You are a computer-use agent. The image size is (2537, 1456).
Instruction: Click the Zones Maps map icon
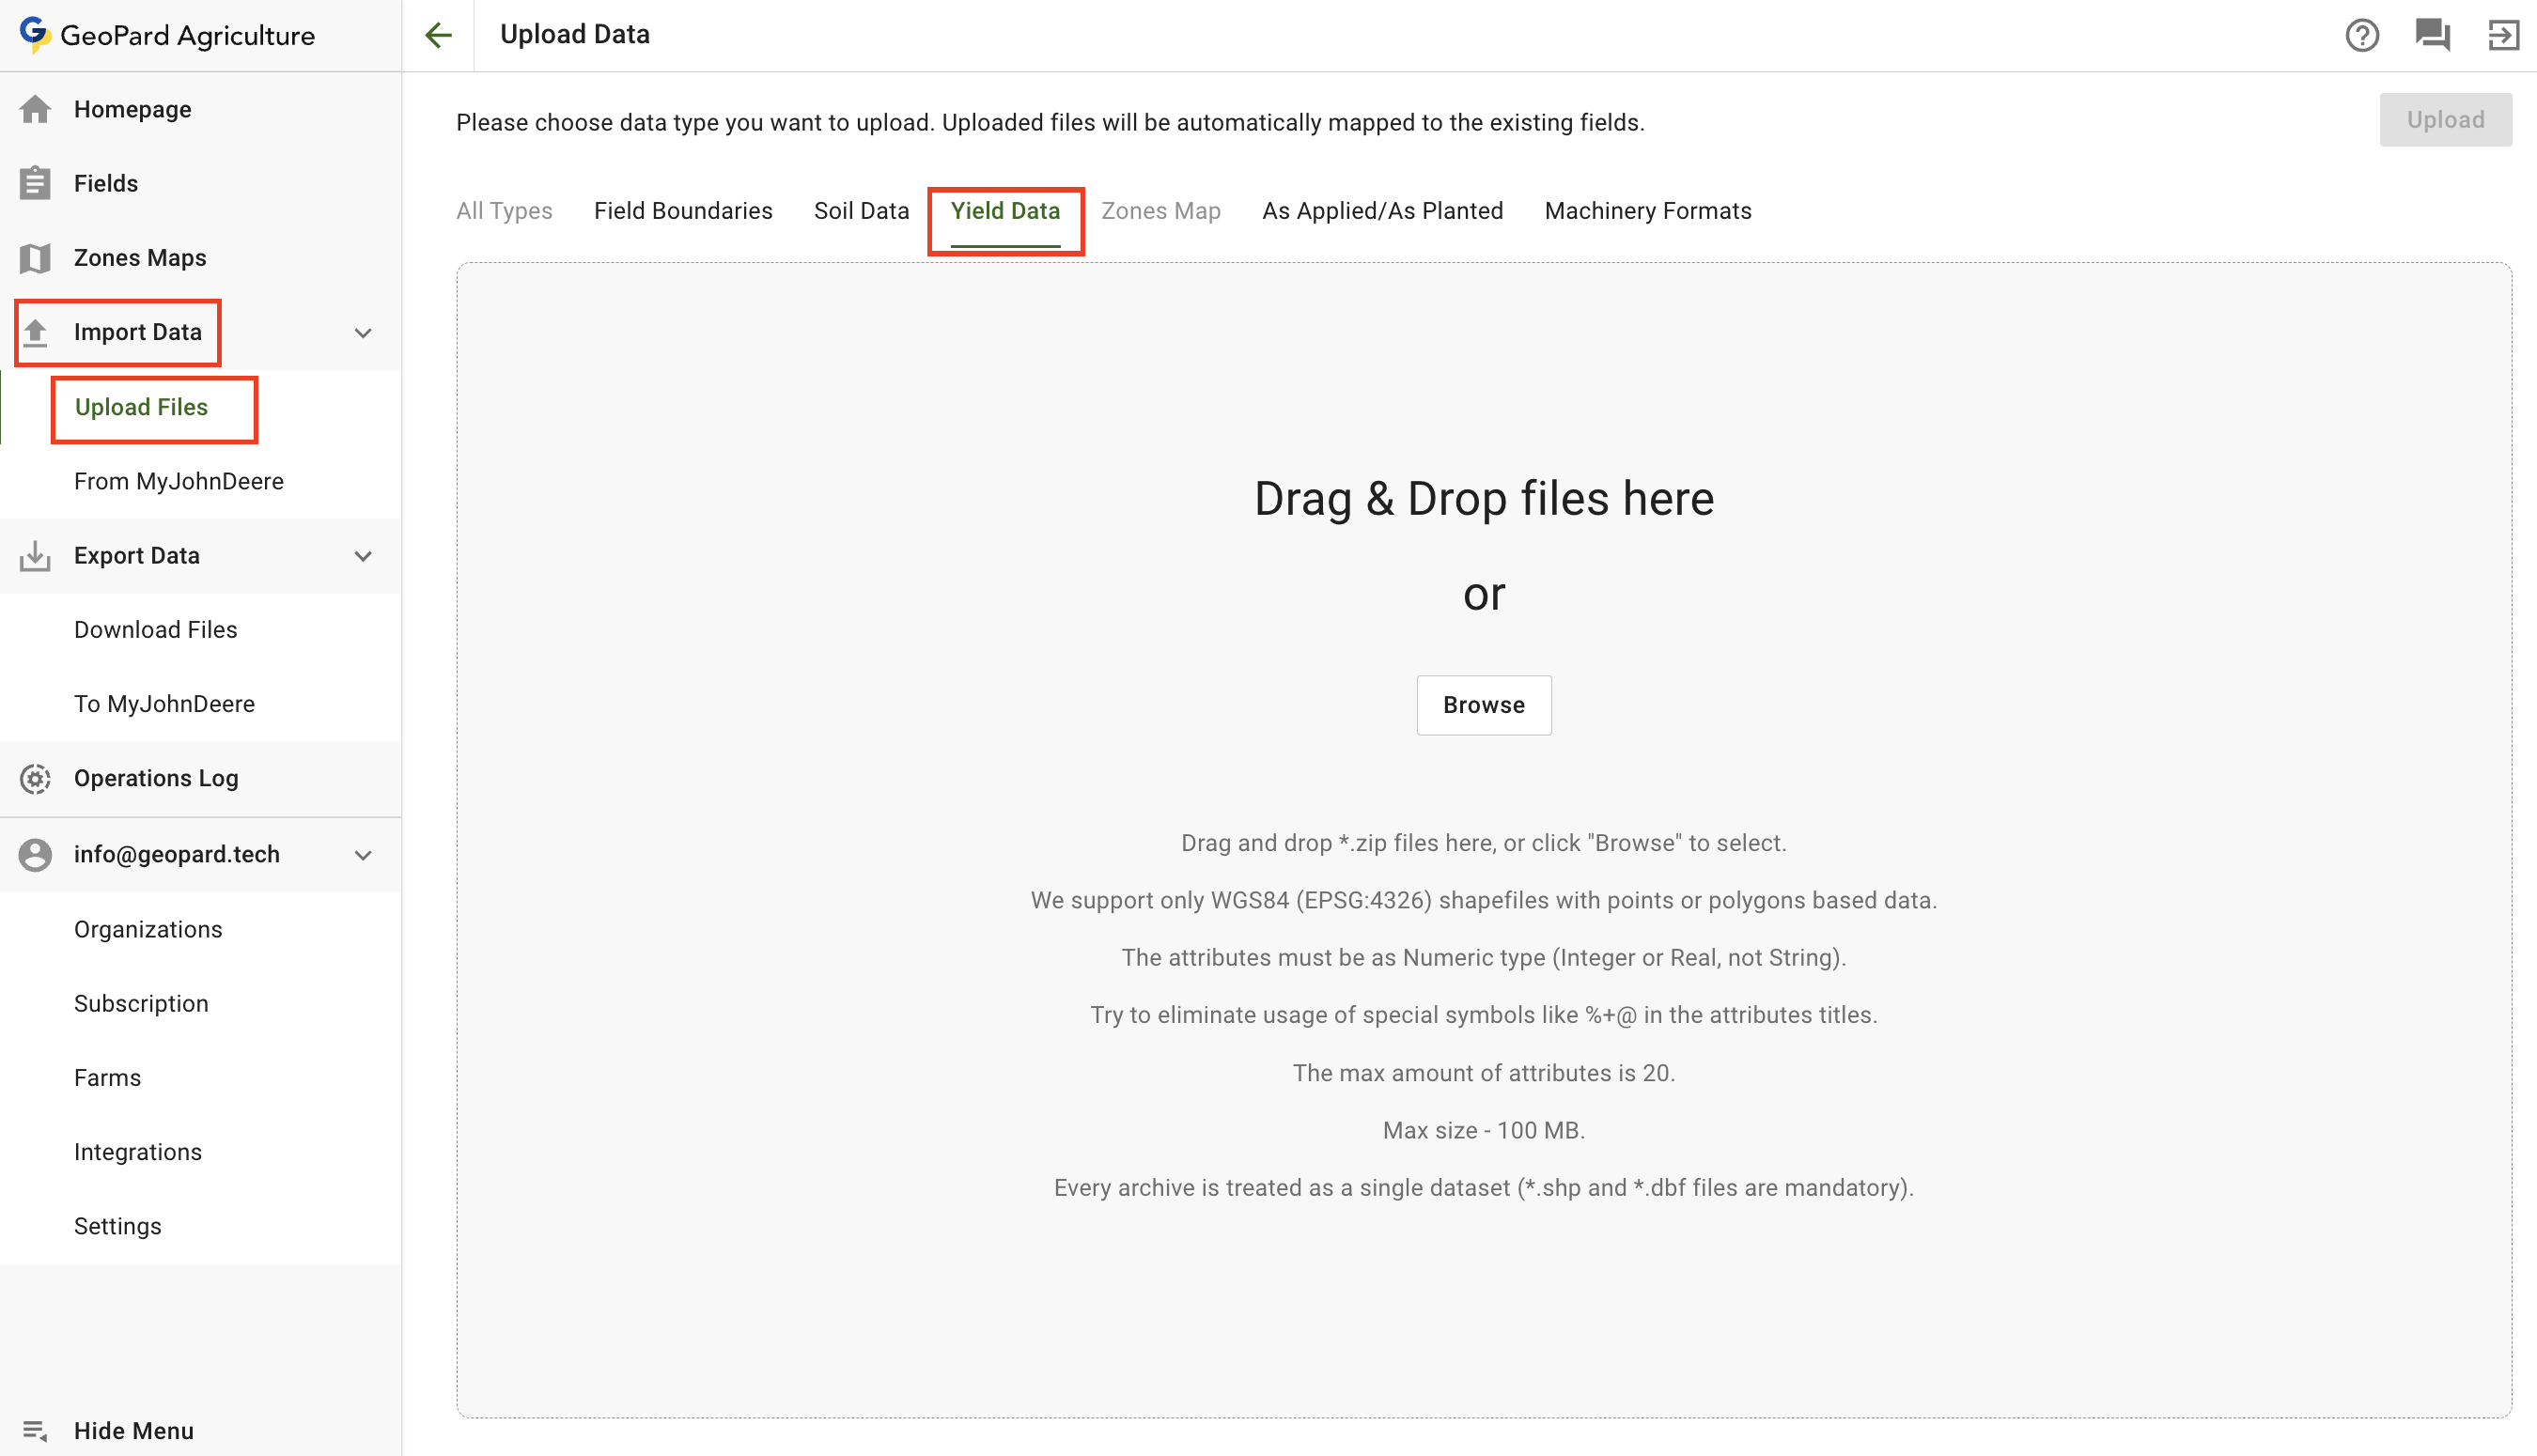click(x=35, y=258)
